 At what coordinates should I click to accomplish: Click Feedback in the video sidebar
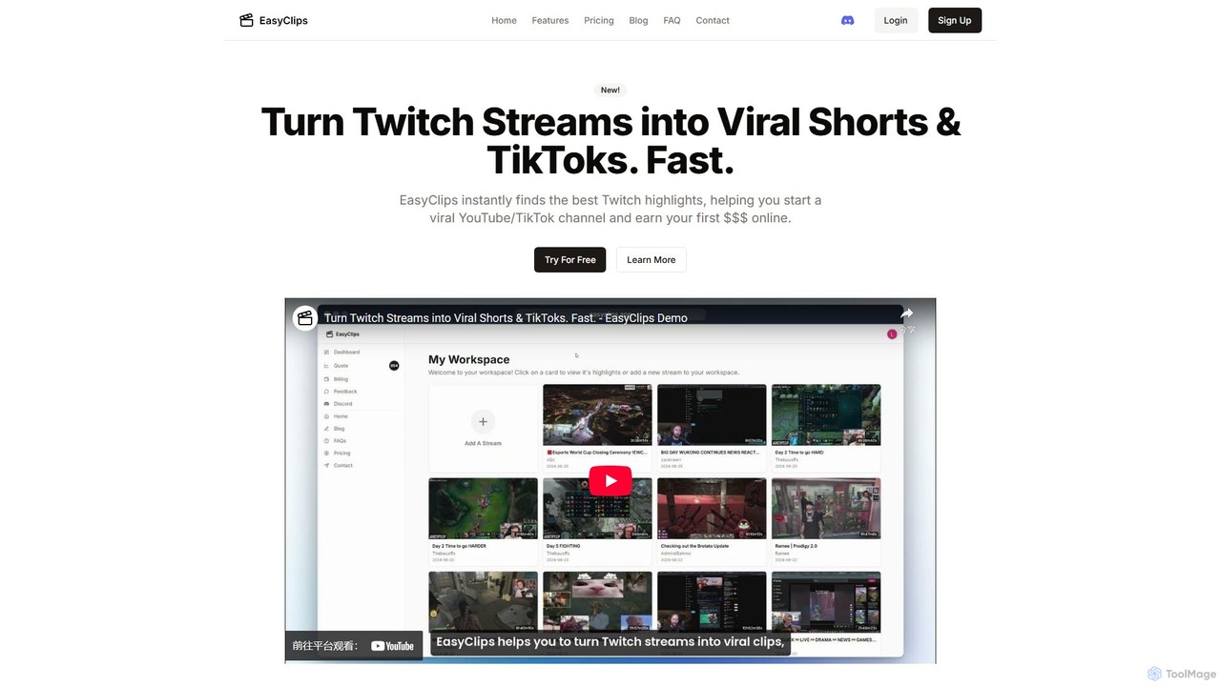pos(345,392)
